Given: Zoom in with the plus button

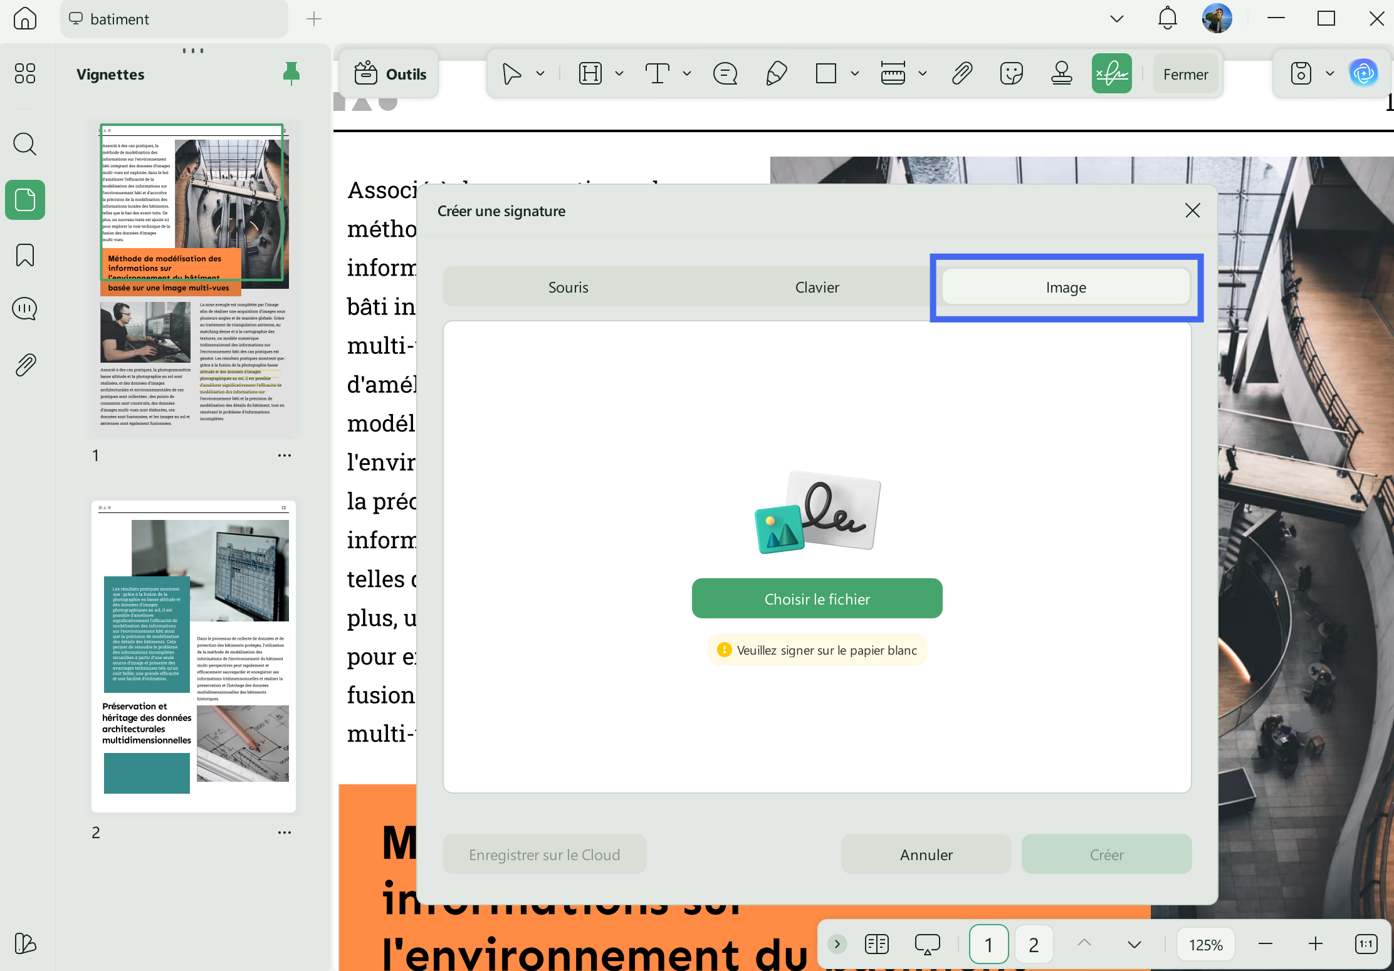Looking at the screenshot, I should pos(1316,944).
